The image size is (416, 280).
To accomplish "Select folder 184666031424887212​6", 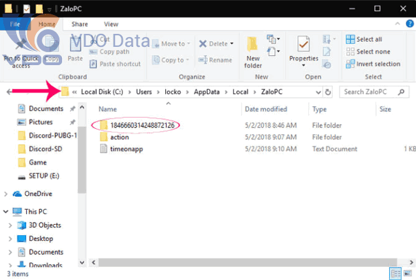I will point(137,125).
